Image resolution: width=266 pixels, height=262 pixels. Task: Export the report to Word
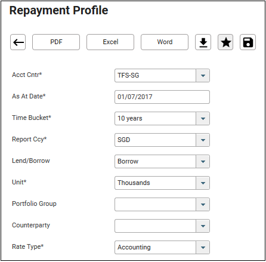coord(165,42)
